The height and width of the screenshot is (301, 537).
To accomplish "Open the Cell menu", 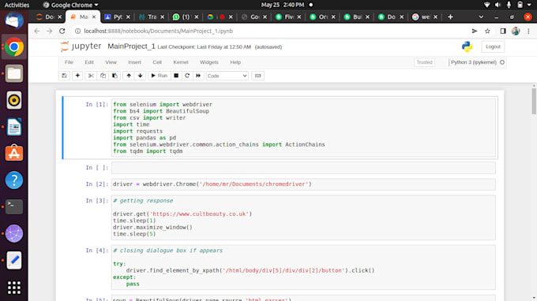I will tap(157, 62).
